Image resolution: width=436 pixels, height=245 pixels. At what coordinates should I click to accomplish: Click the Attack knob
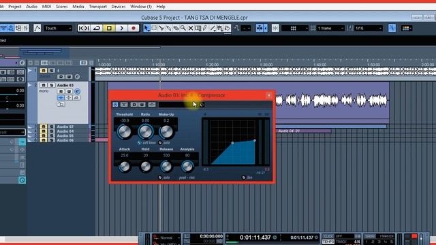point(125,166)
